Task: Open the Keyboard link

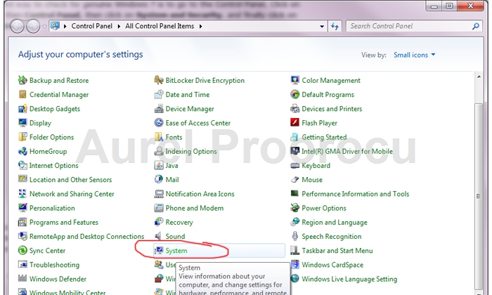Action: (316, 166)
